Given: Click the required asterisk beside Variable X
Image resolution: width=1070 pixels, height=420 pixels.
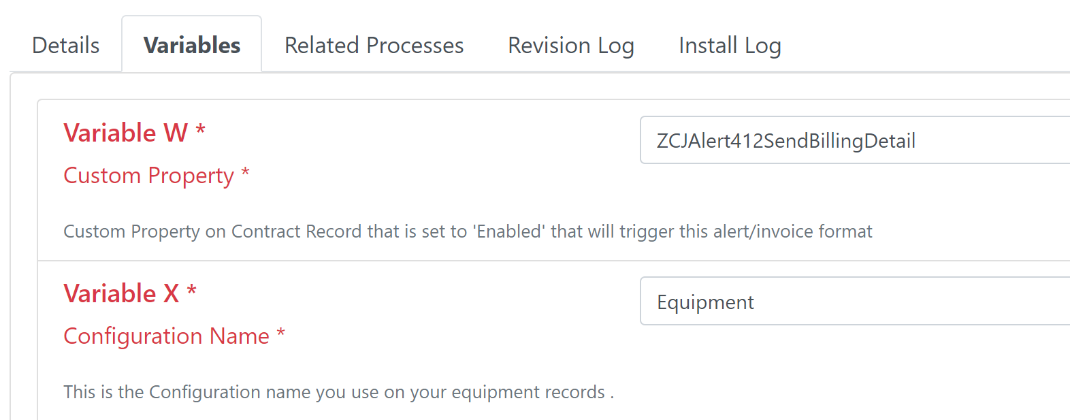Looking at the screenshot, I should (x=192, y=290).
